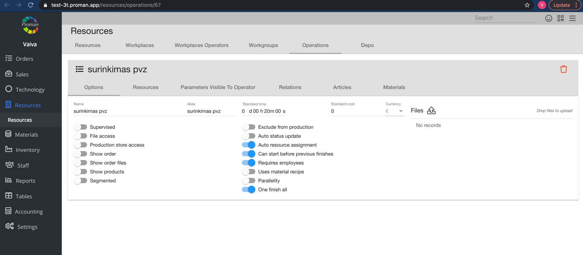This screenshot has width=583, height=255.
Task: Turn off the One finish all toggle
Action: coord(249,189)
